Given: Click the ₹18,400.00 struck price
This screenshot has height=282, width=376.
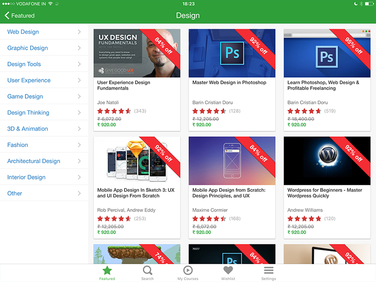Looking at the screenshot, I should tap(301, 119).
